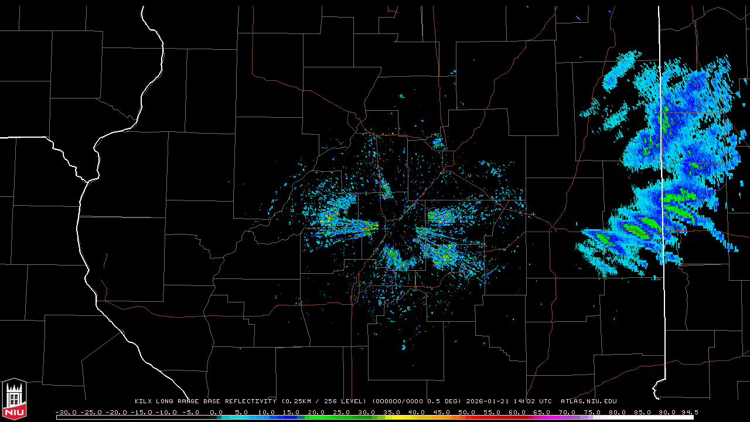The width and height of the screenshot is (750, 422).
Task: Click the green 20.0 dBZ color scale segment
Action: click(x=316, y=417)
